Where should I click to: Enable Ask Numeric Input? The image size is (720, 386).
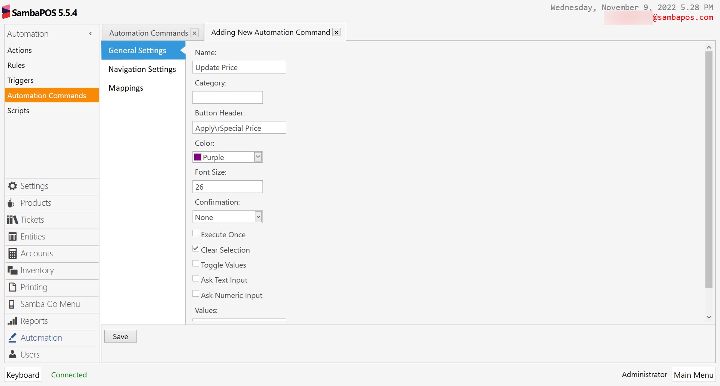pos(195,293)
